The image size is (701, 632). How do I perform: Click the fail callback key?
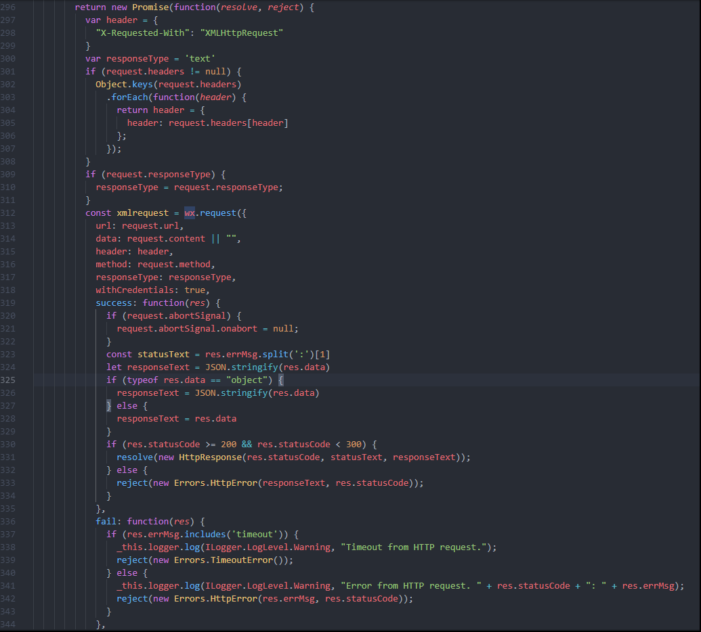tap(106, 522)
